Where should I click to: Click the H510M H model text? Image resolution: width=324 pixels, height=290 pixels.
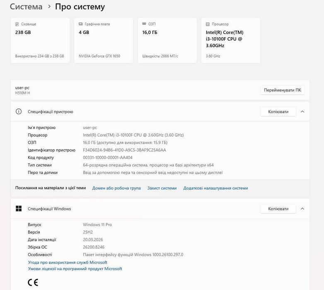pos(22,93)
